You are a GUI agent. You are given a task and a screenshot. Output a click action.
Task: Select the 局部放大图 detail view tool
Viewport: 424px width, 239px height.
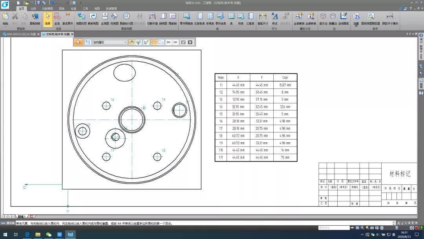tap(126, 19)
